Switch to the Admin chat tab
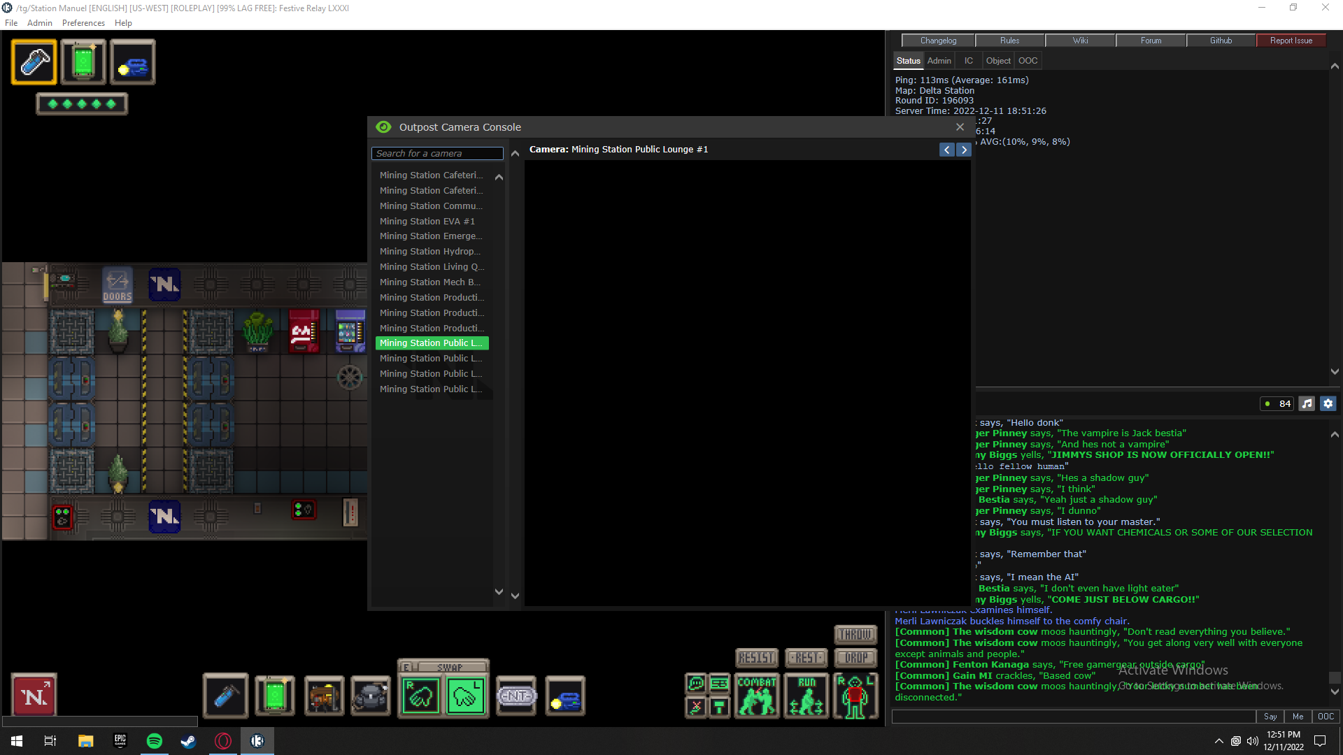 pyautogui.click(x=939, y=61)
